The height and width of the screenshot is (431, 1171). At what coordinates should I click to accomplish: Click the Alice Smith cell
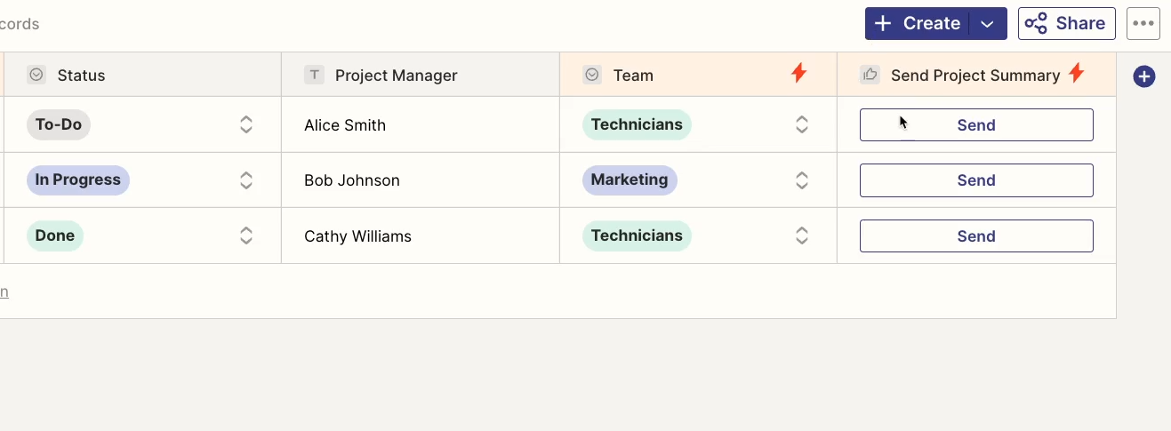click(421, 125)
